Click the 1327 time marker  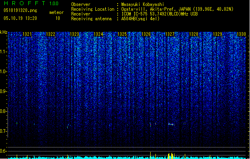[170, 34]
